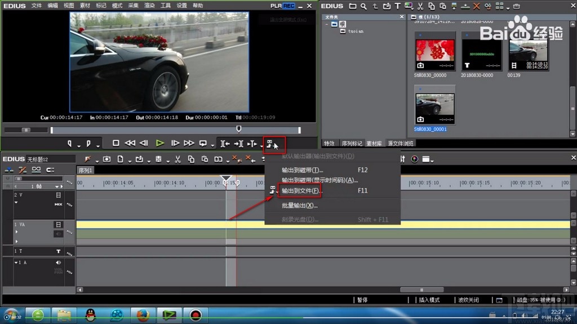
Task: Toggle title visibility on track 1 T
Action: (x=58, y=251)
